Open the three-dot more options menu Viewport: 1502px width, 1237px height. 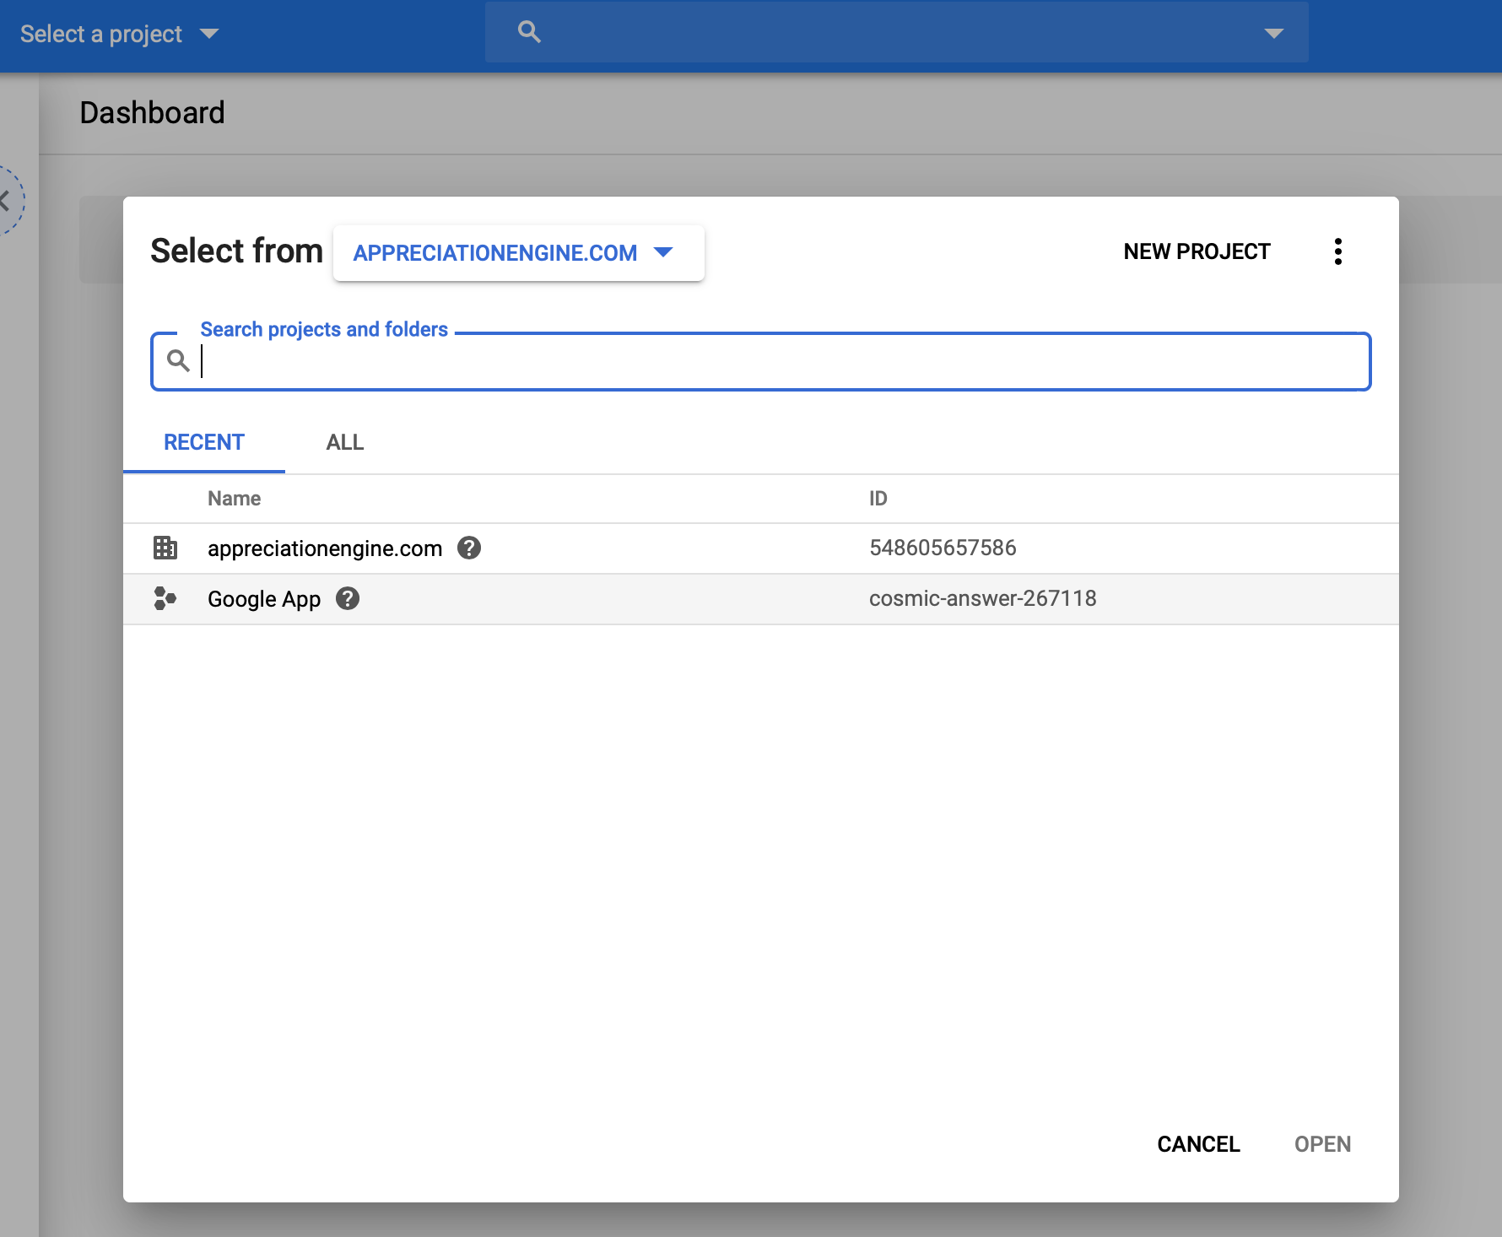coord(1337,251)
